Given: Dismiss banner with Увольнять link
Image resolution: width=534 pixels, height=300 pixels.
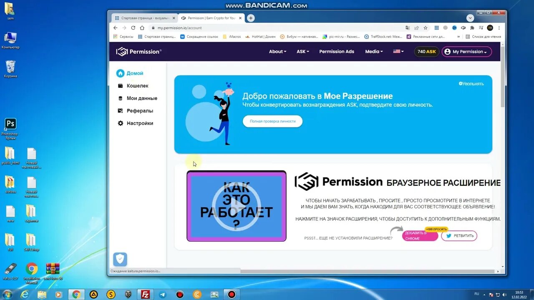Looking at the screenshot, I should coord(471,84).
